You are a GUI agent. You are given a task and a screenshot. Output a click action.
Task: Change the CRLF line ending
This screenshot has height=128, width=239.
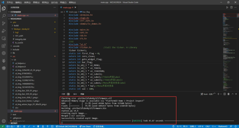[208, 127]
